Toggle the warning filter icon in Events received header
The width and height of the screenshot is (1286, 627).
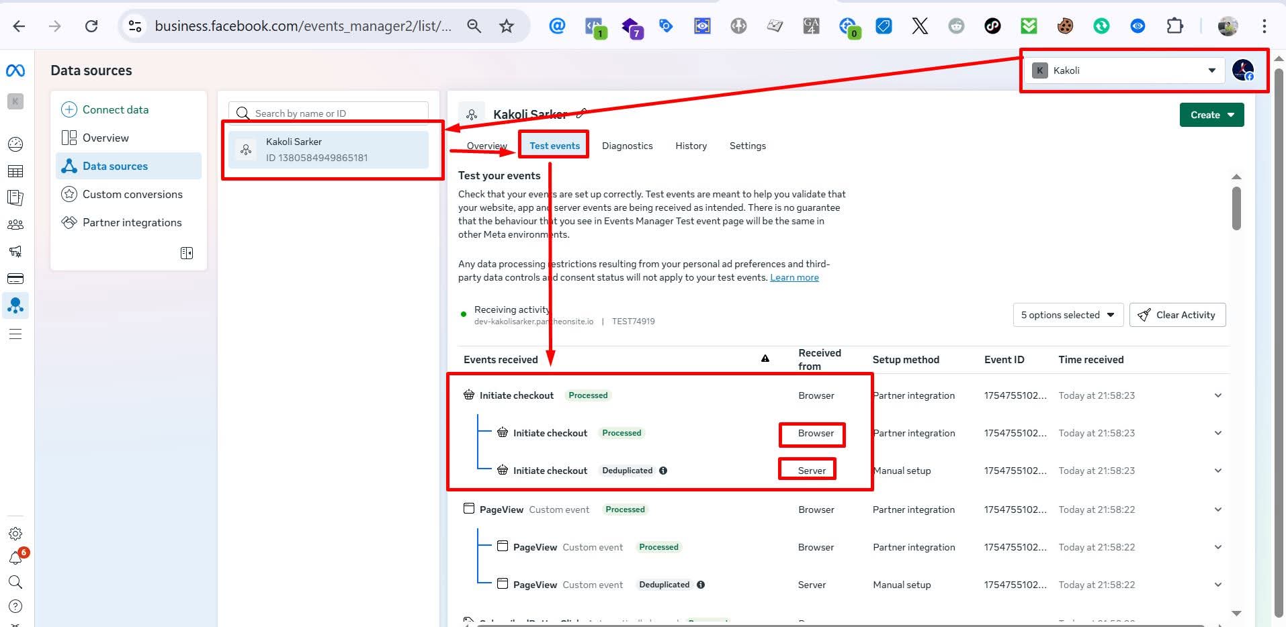(765, 358)
